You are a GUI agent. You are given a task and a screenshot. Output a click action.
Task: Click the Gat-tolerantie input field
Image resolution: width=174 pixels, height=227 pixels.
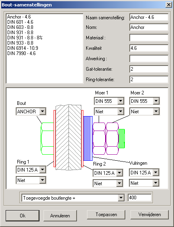(x=149, y=69)
